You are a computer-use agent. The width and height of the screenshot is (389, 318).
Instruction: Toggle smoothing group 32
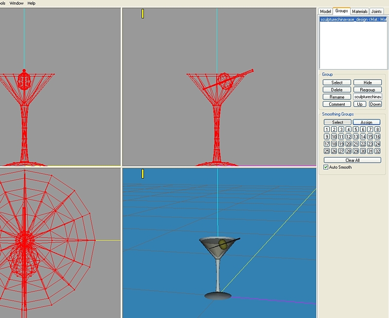[377, 151]
